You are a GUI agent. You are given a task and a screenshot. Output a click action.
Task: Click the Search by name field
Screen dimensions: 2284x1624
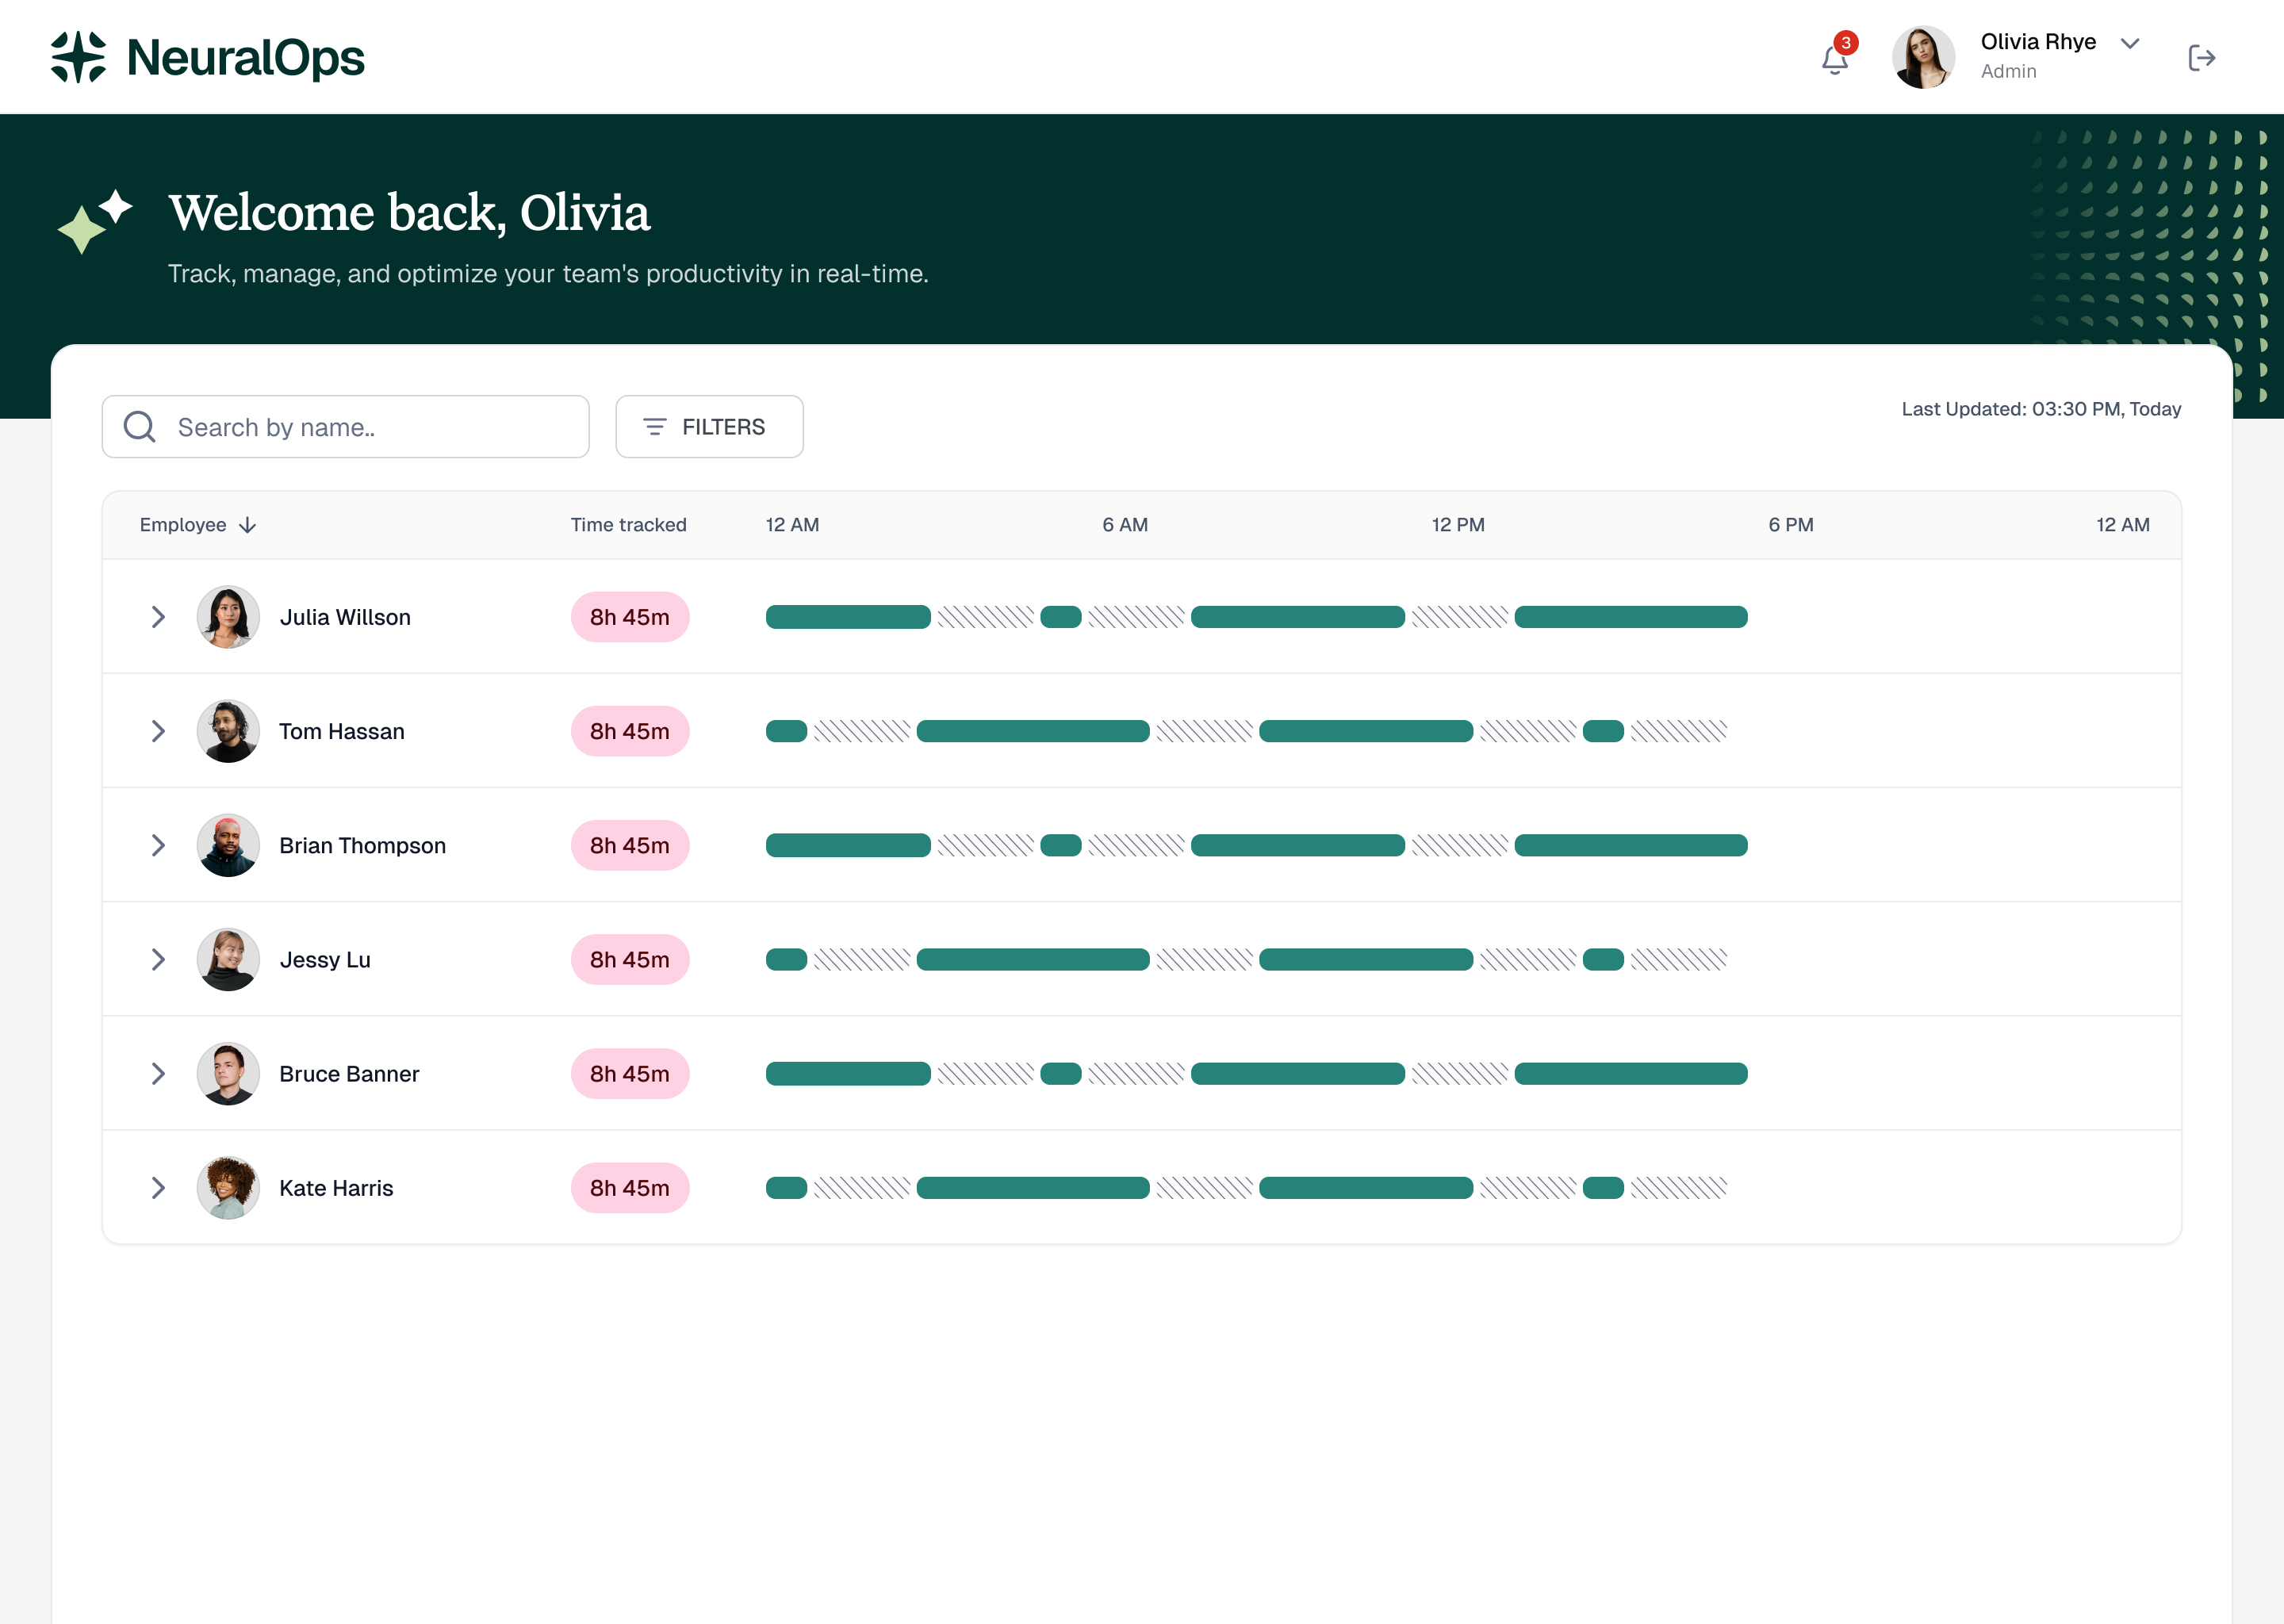pos(370,427)
